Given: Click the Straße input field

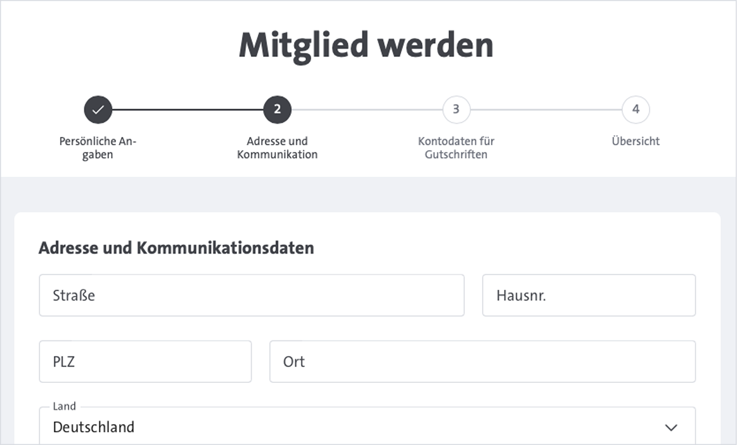Looking at the screenshot, I should click(x=251, y=295).
